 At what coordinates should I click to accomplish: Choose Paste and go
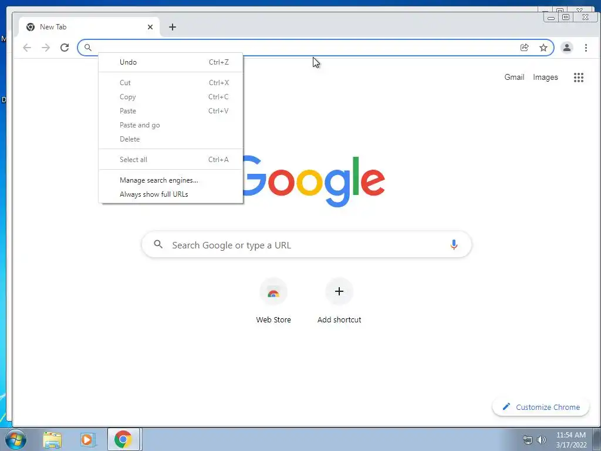point(171,125)
